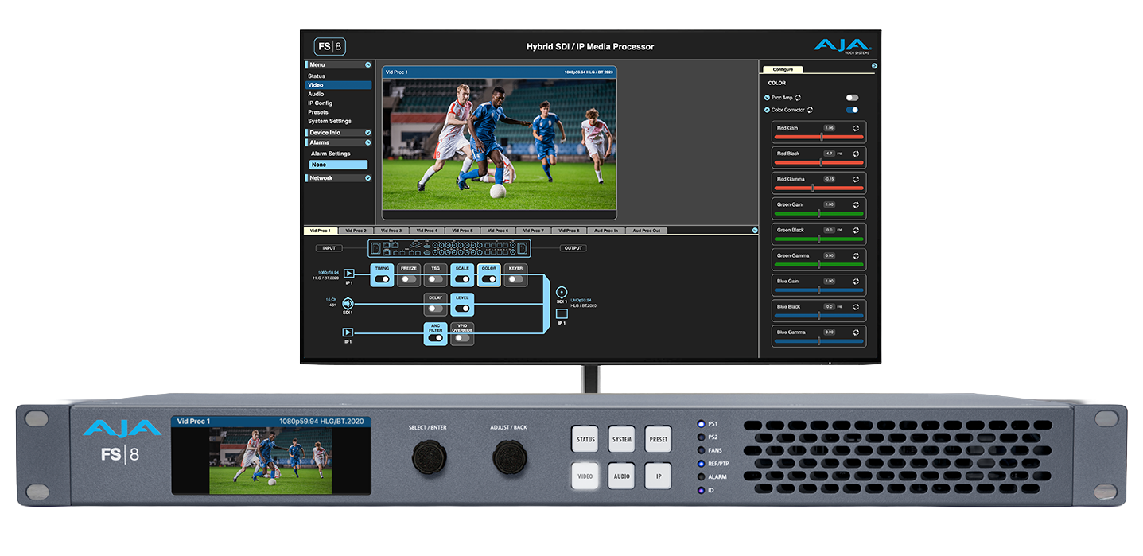Screen dimensions: 1143x556
Task: Reset the Green Black value icon
Action: (x=856, y=230)
